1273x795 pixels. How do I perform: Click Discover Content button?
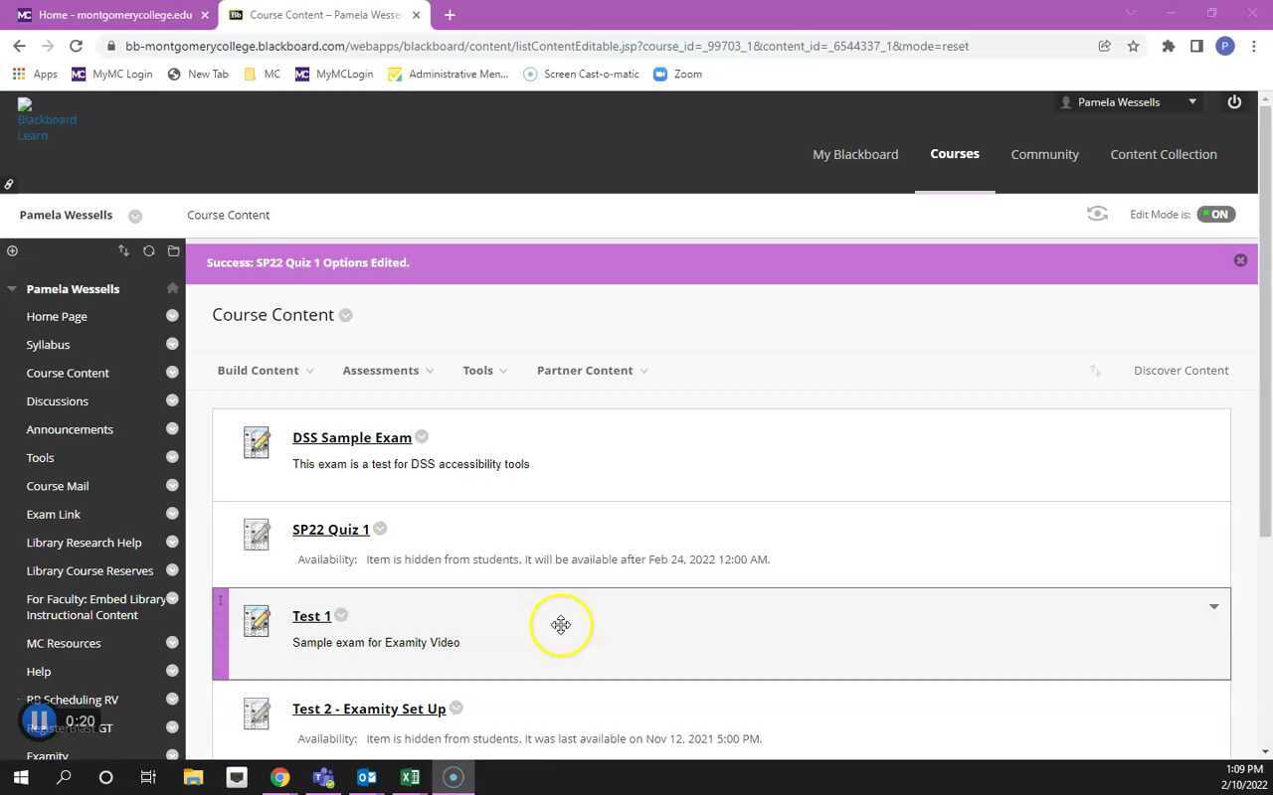(1181, 371)
